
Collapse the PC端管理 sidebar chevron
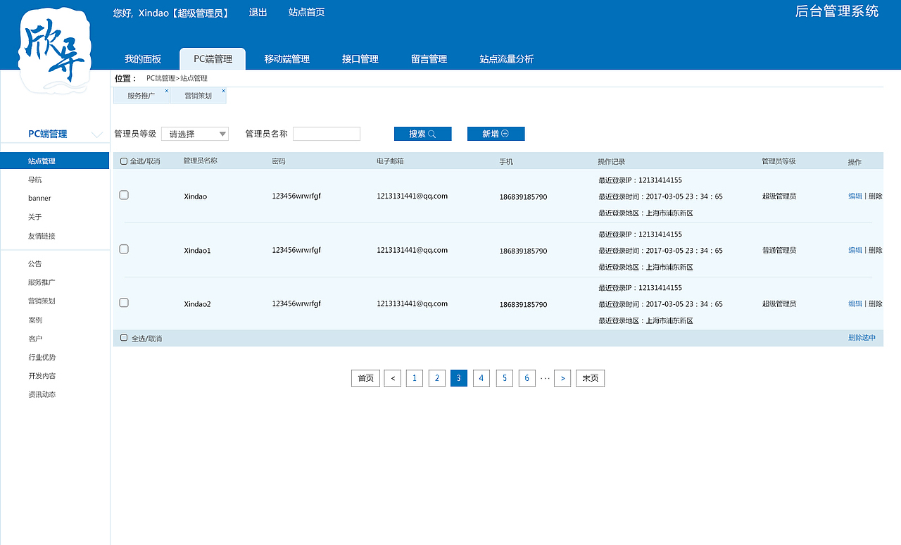click(97, 134)
